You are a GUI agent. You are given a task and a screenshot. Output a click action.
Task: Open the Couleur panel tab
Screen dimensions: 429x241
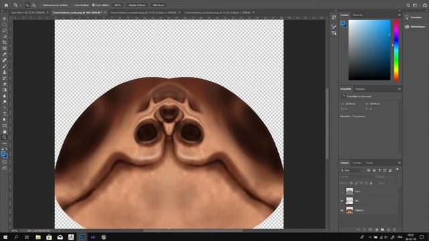[x=345, y=15]
